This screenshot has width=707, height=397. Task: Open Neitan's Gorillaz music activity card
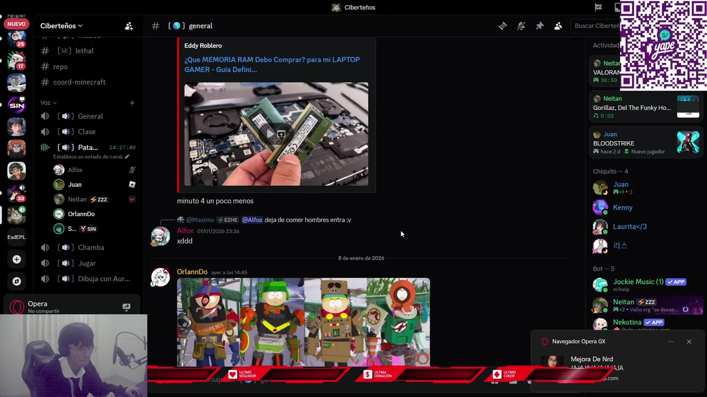(x=645, y=106)
